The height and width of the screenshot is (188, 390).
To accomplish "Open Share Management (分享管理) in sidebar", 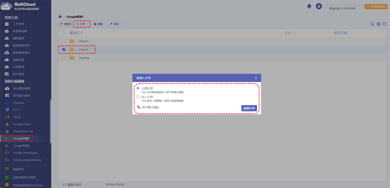I will tap(19, 67).
